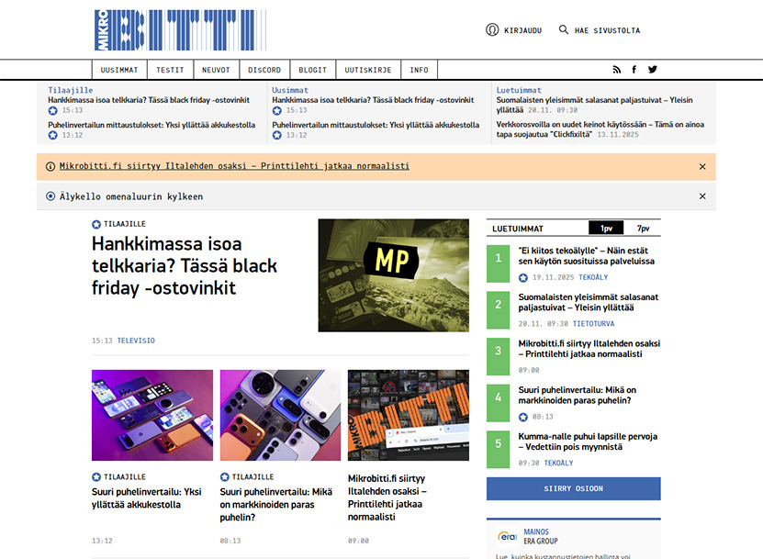The height and width of the screenshot is (559, 763).
Task: Open the Mikrobitti.fi siirtyy Iltalehden osaksi banner link
Action: click(x=234, y=166)
